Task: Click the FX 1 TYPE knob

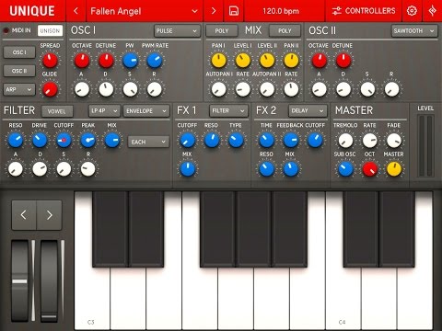Action: (x=236, y=140)
